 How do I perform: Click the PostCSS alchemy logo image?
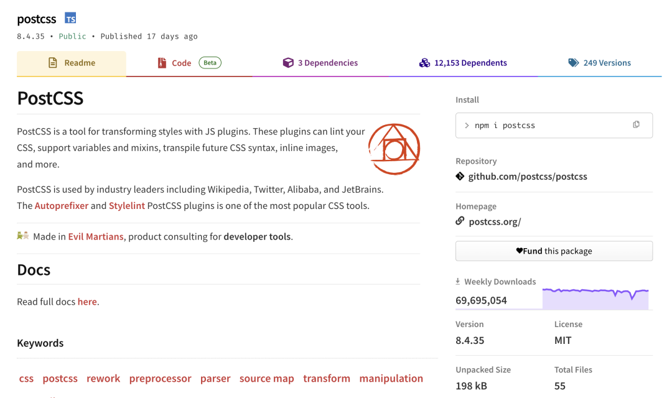394,149
